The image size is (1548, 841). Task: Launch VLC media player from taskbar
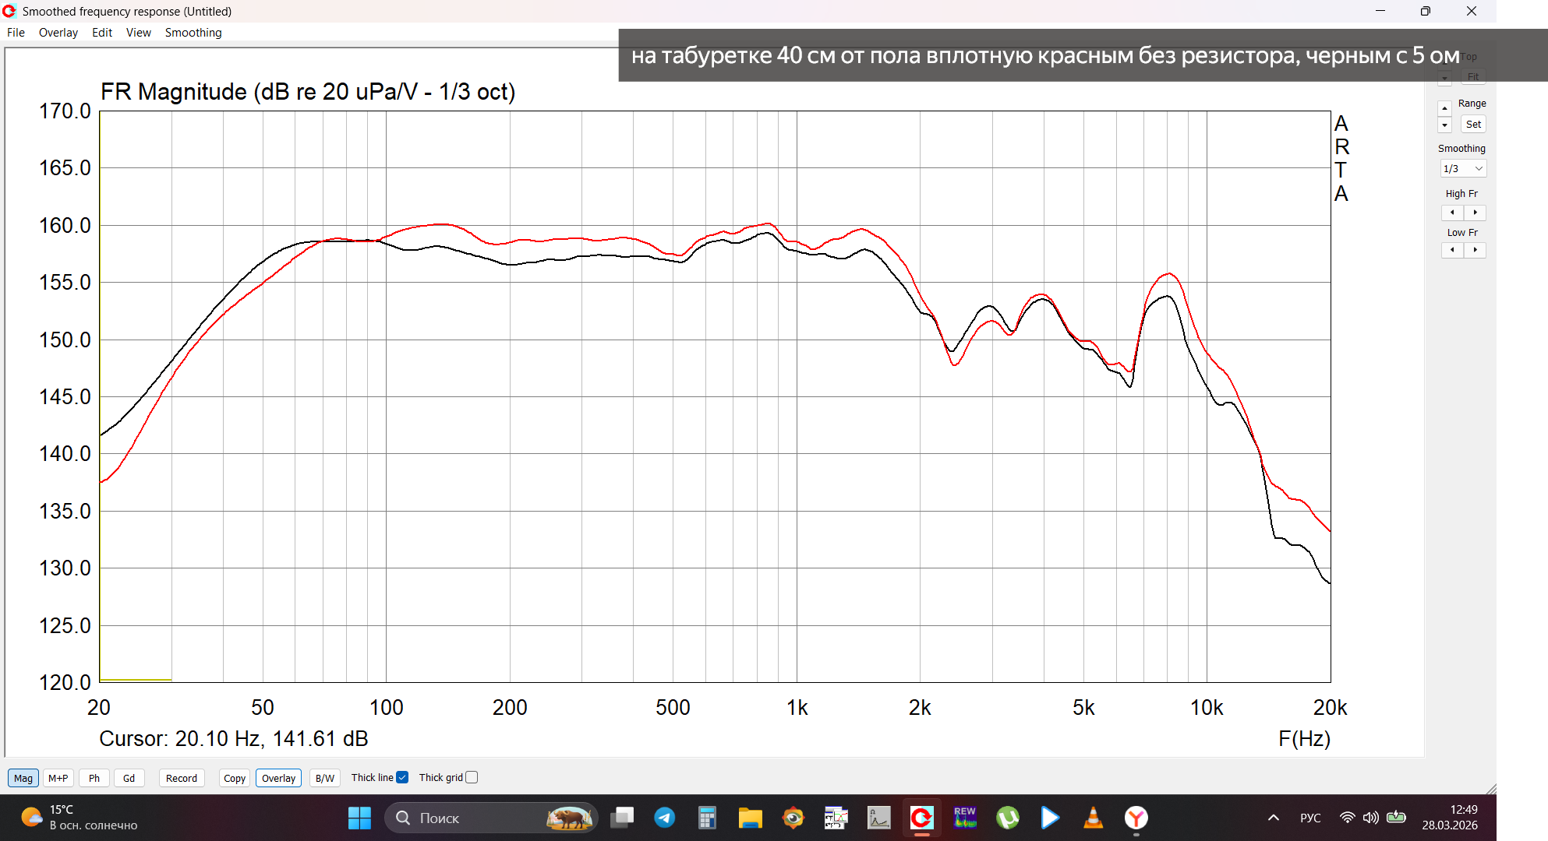[1093, 818]
